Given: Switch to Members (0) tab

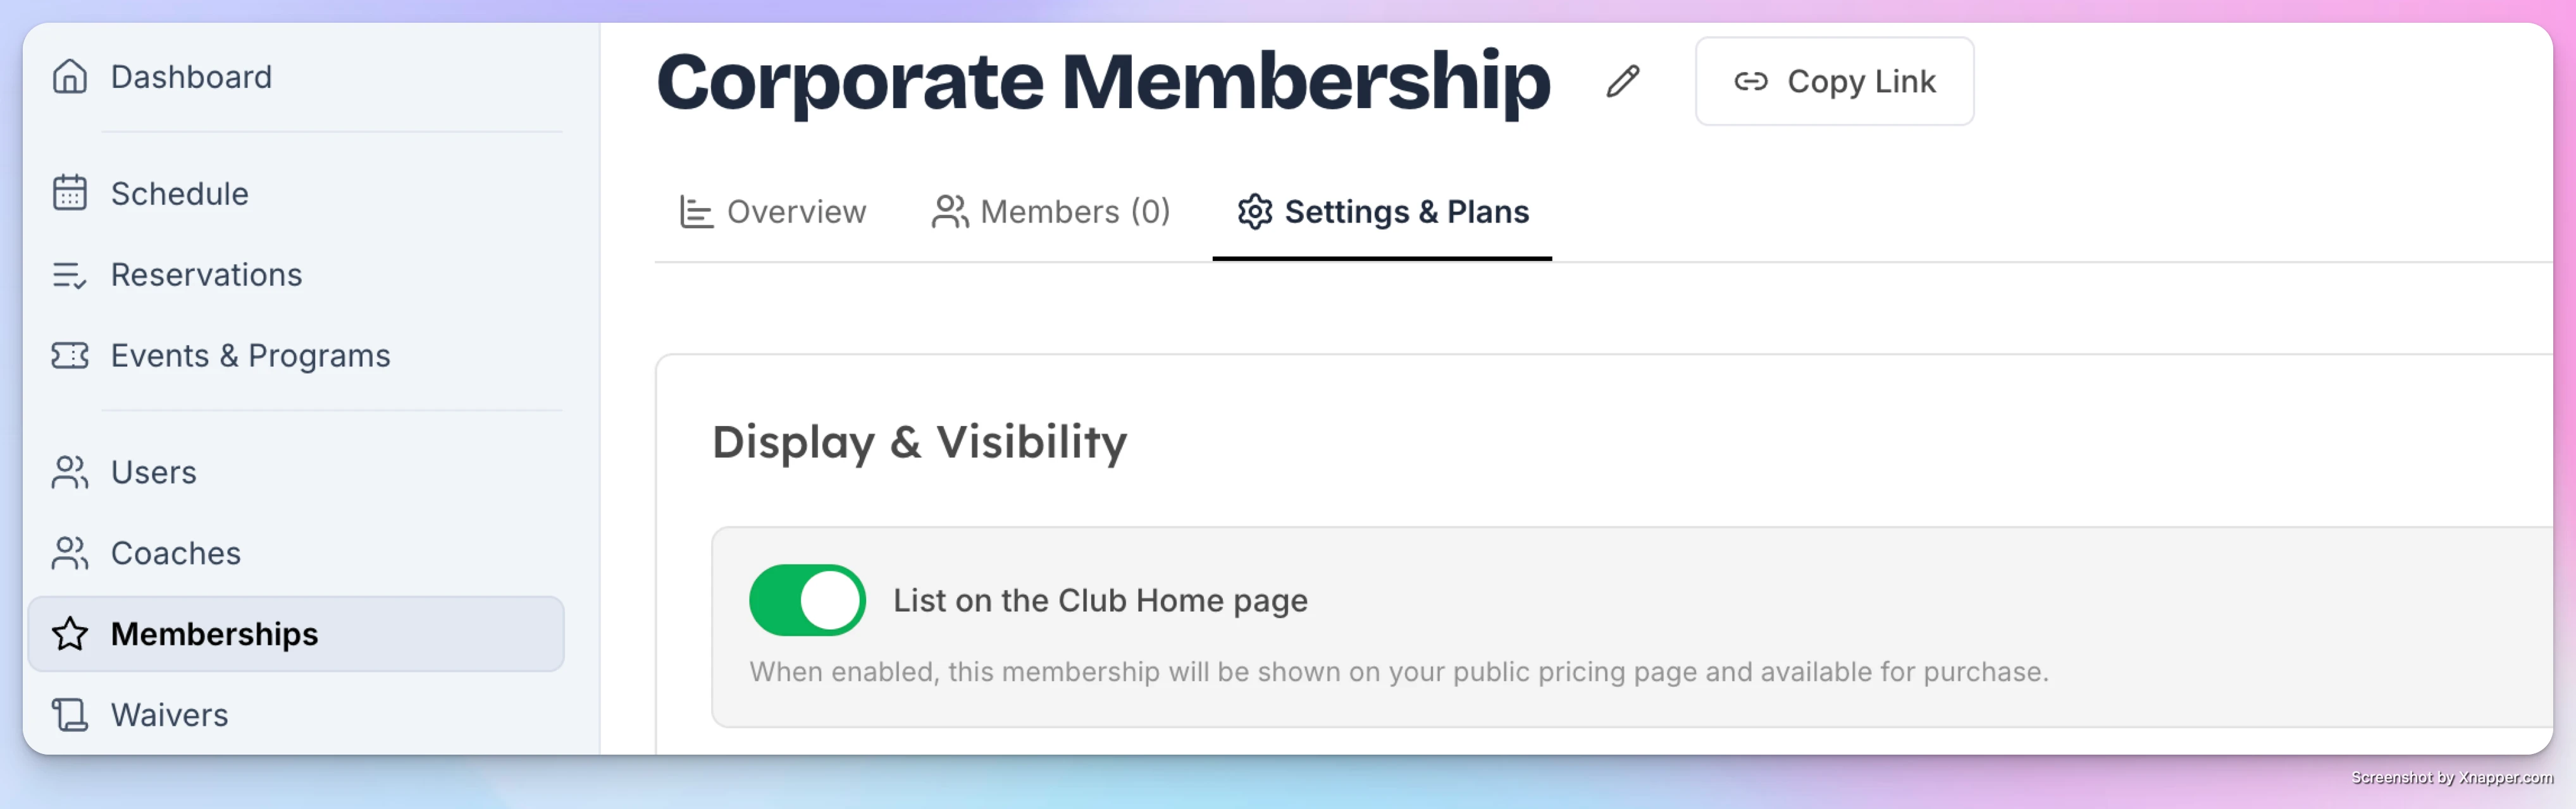Looking at the screenshot, I should (x=1050, y=212).
